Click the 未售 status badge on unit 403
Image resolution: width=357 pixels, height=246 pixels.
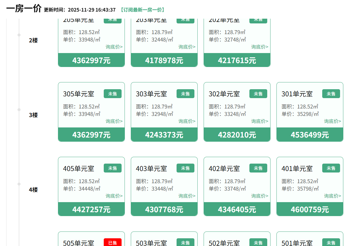click(x=185, y=168)
